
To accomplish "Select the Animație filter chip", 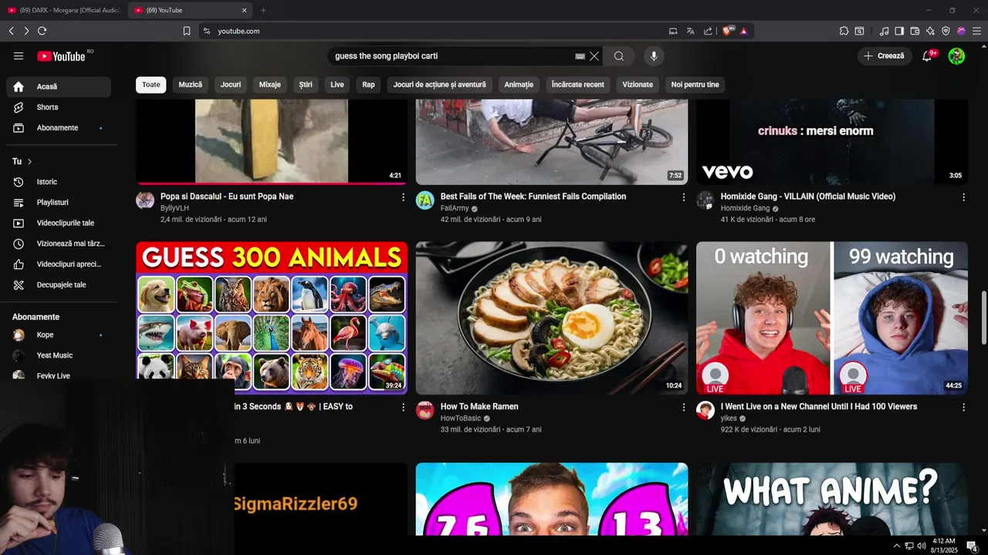I will tap(519, 85).
